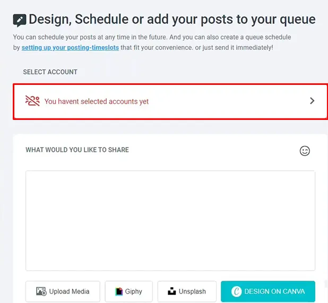Click the pencil speech-bubble icon in heading

(20, 21)
